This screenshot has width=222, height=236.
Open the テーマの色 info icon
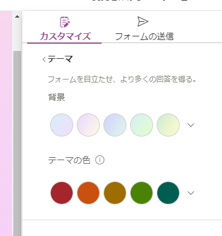click(x=100, y=160)
